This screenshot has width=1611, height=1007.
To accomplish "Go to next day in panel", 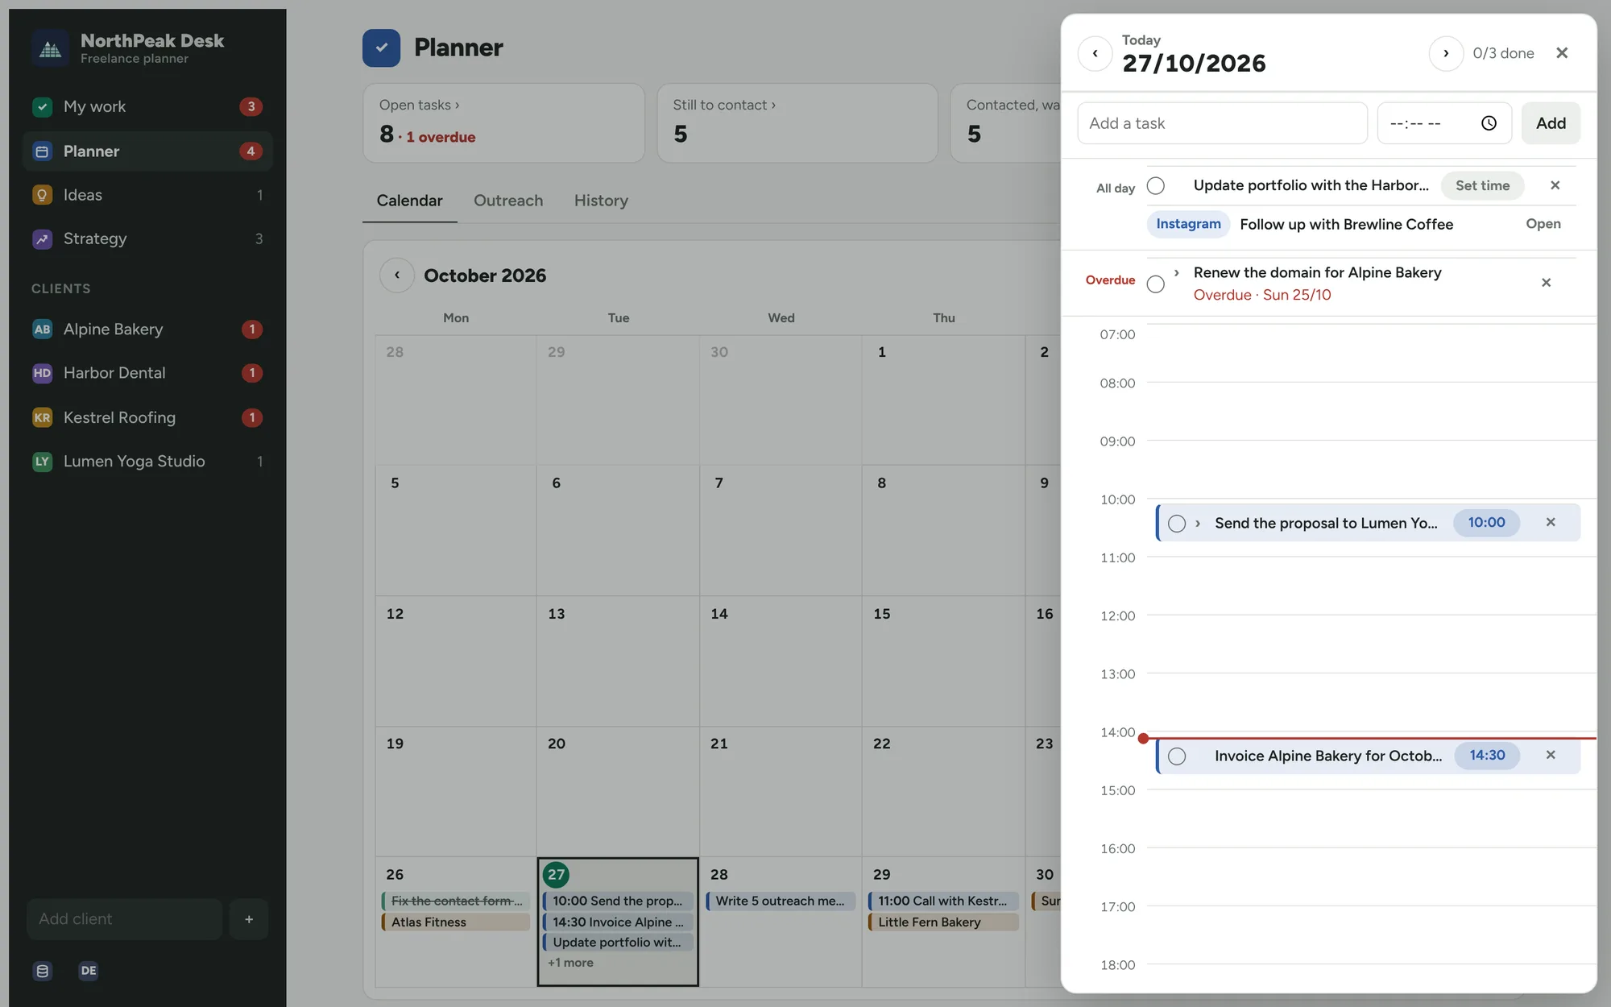I will (x=1446, y=54).
